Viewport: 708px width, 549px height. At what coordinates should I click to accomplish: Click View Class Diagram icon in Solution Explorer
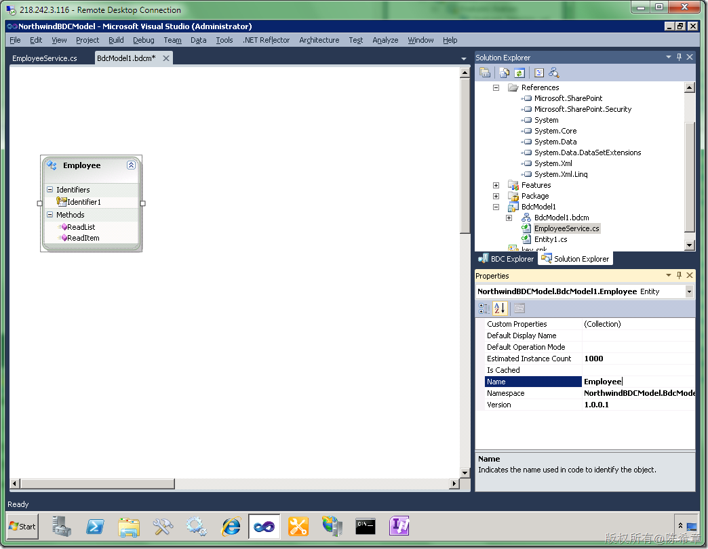coord(554,73)
